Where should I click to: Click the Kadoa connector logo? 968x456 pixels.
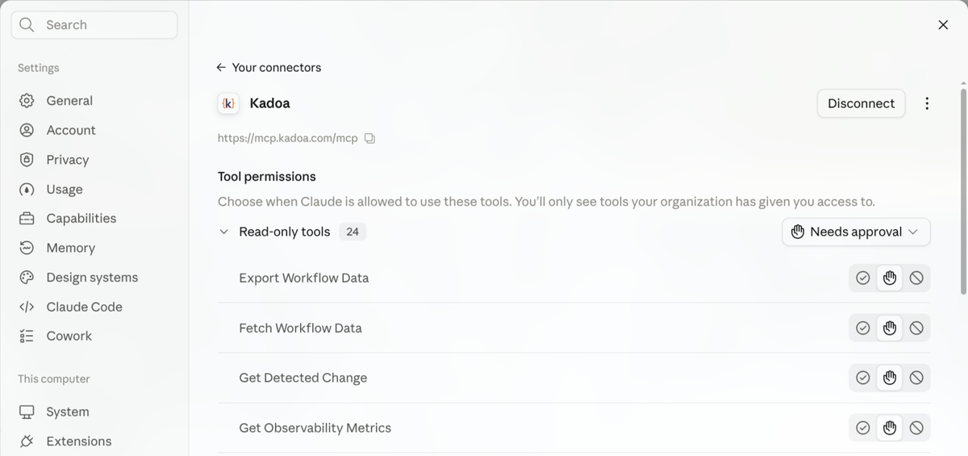point(228,103)
